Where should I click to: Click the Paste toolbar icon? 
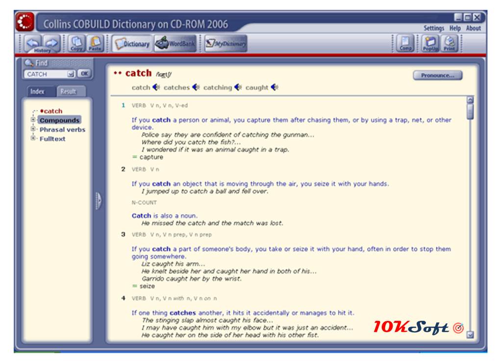click(x=95, y=43)
